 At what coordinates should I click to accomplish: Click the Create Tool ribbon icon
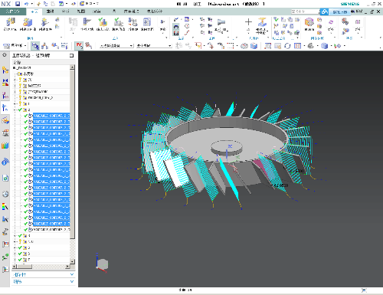click(x=11, y=25)
